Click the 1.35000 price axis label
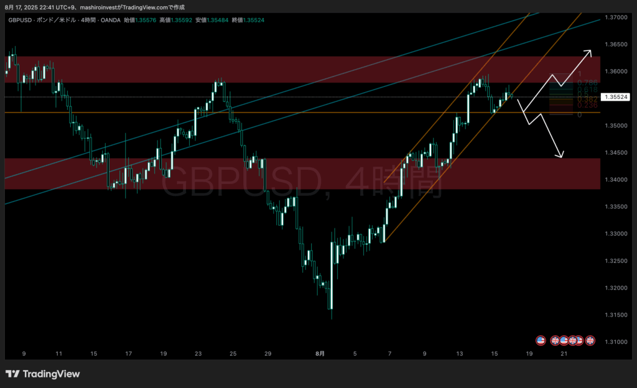The image size is (637, 388). tap(616, 126)
